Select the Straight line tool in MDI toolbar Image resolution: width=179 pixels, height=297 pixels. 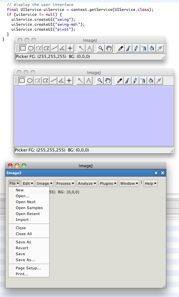(x=53, y=81)
